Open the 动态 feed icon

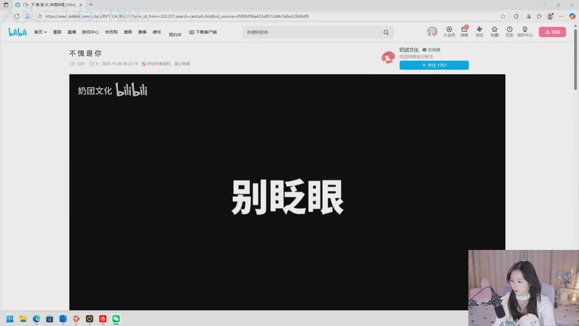(479, 32)
